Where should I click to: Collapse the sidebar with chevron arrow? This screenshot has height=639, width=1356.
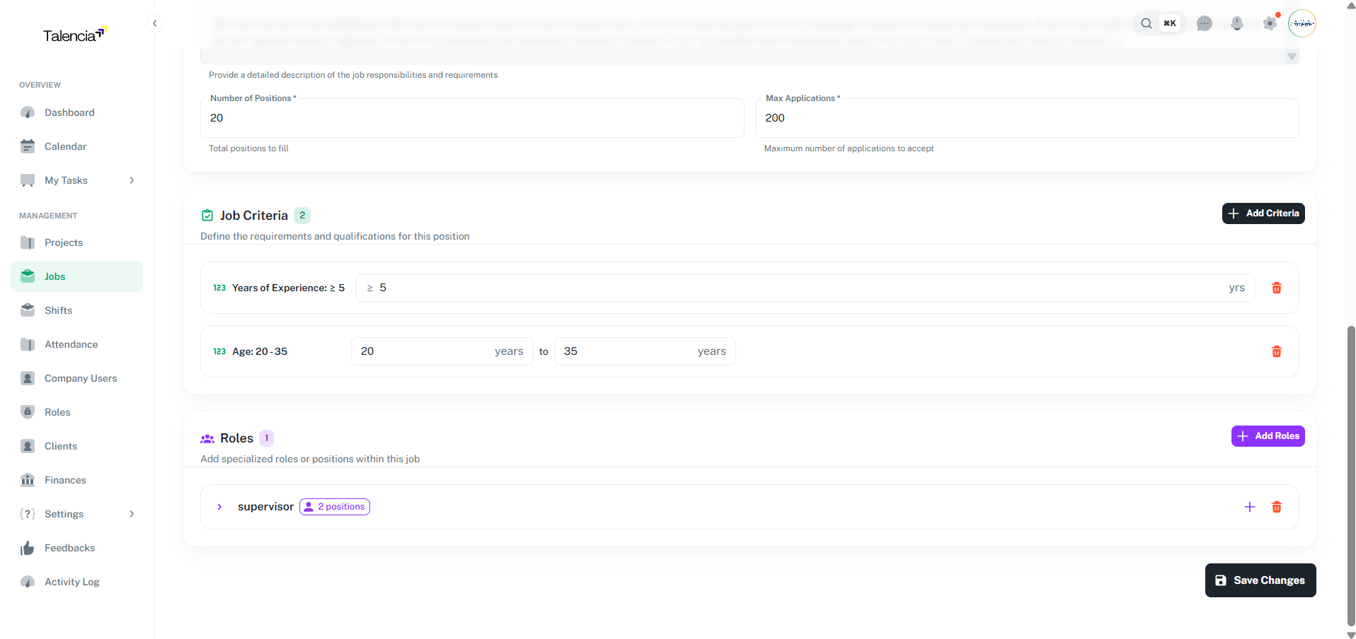tap(154, 23)
